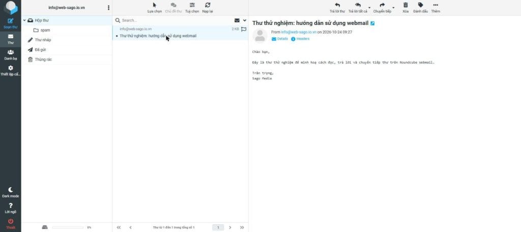The height and width of the screenshot is (232, 521).
Task: Collapse the Hộp thư inbox tree
Action: pos(24,20)
